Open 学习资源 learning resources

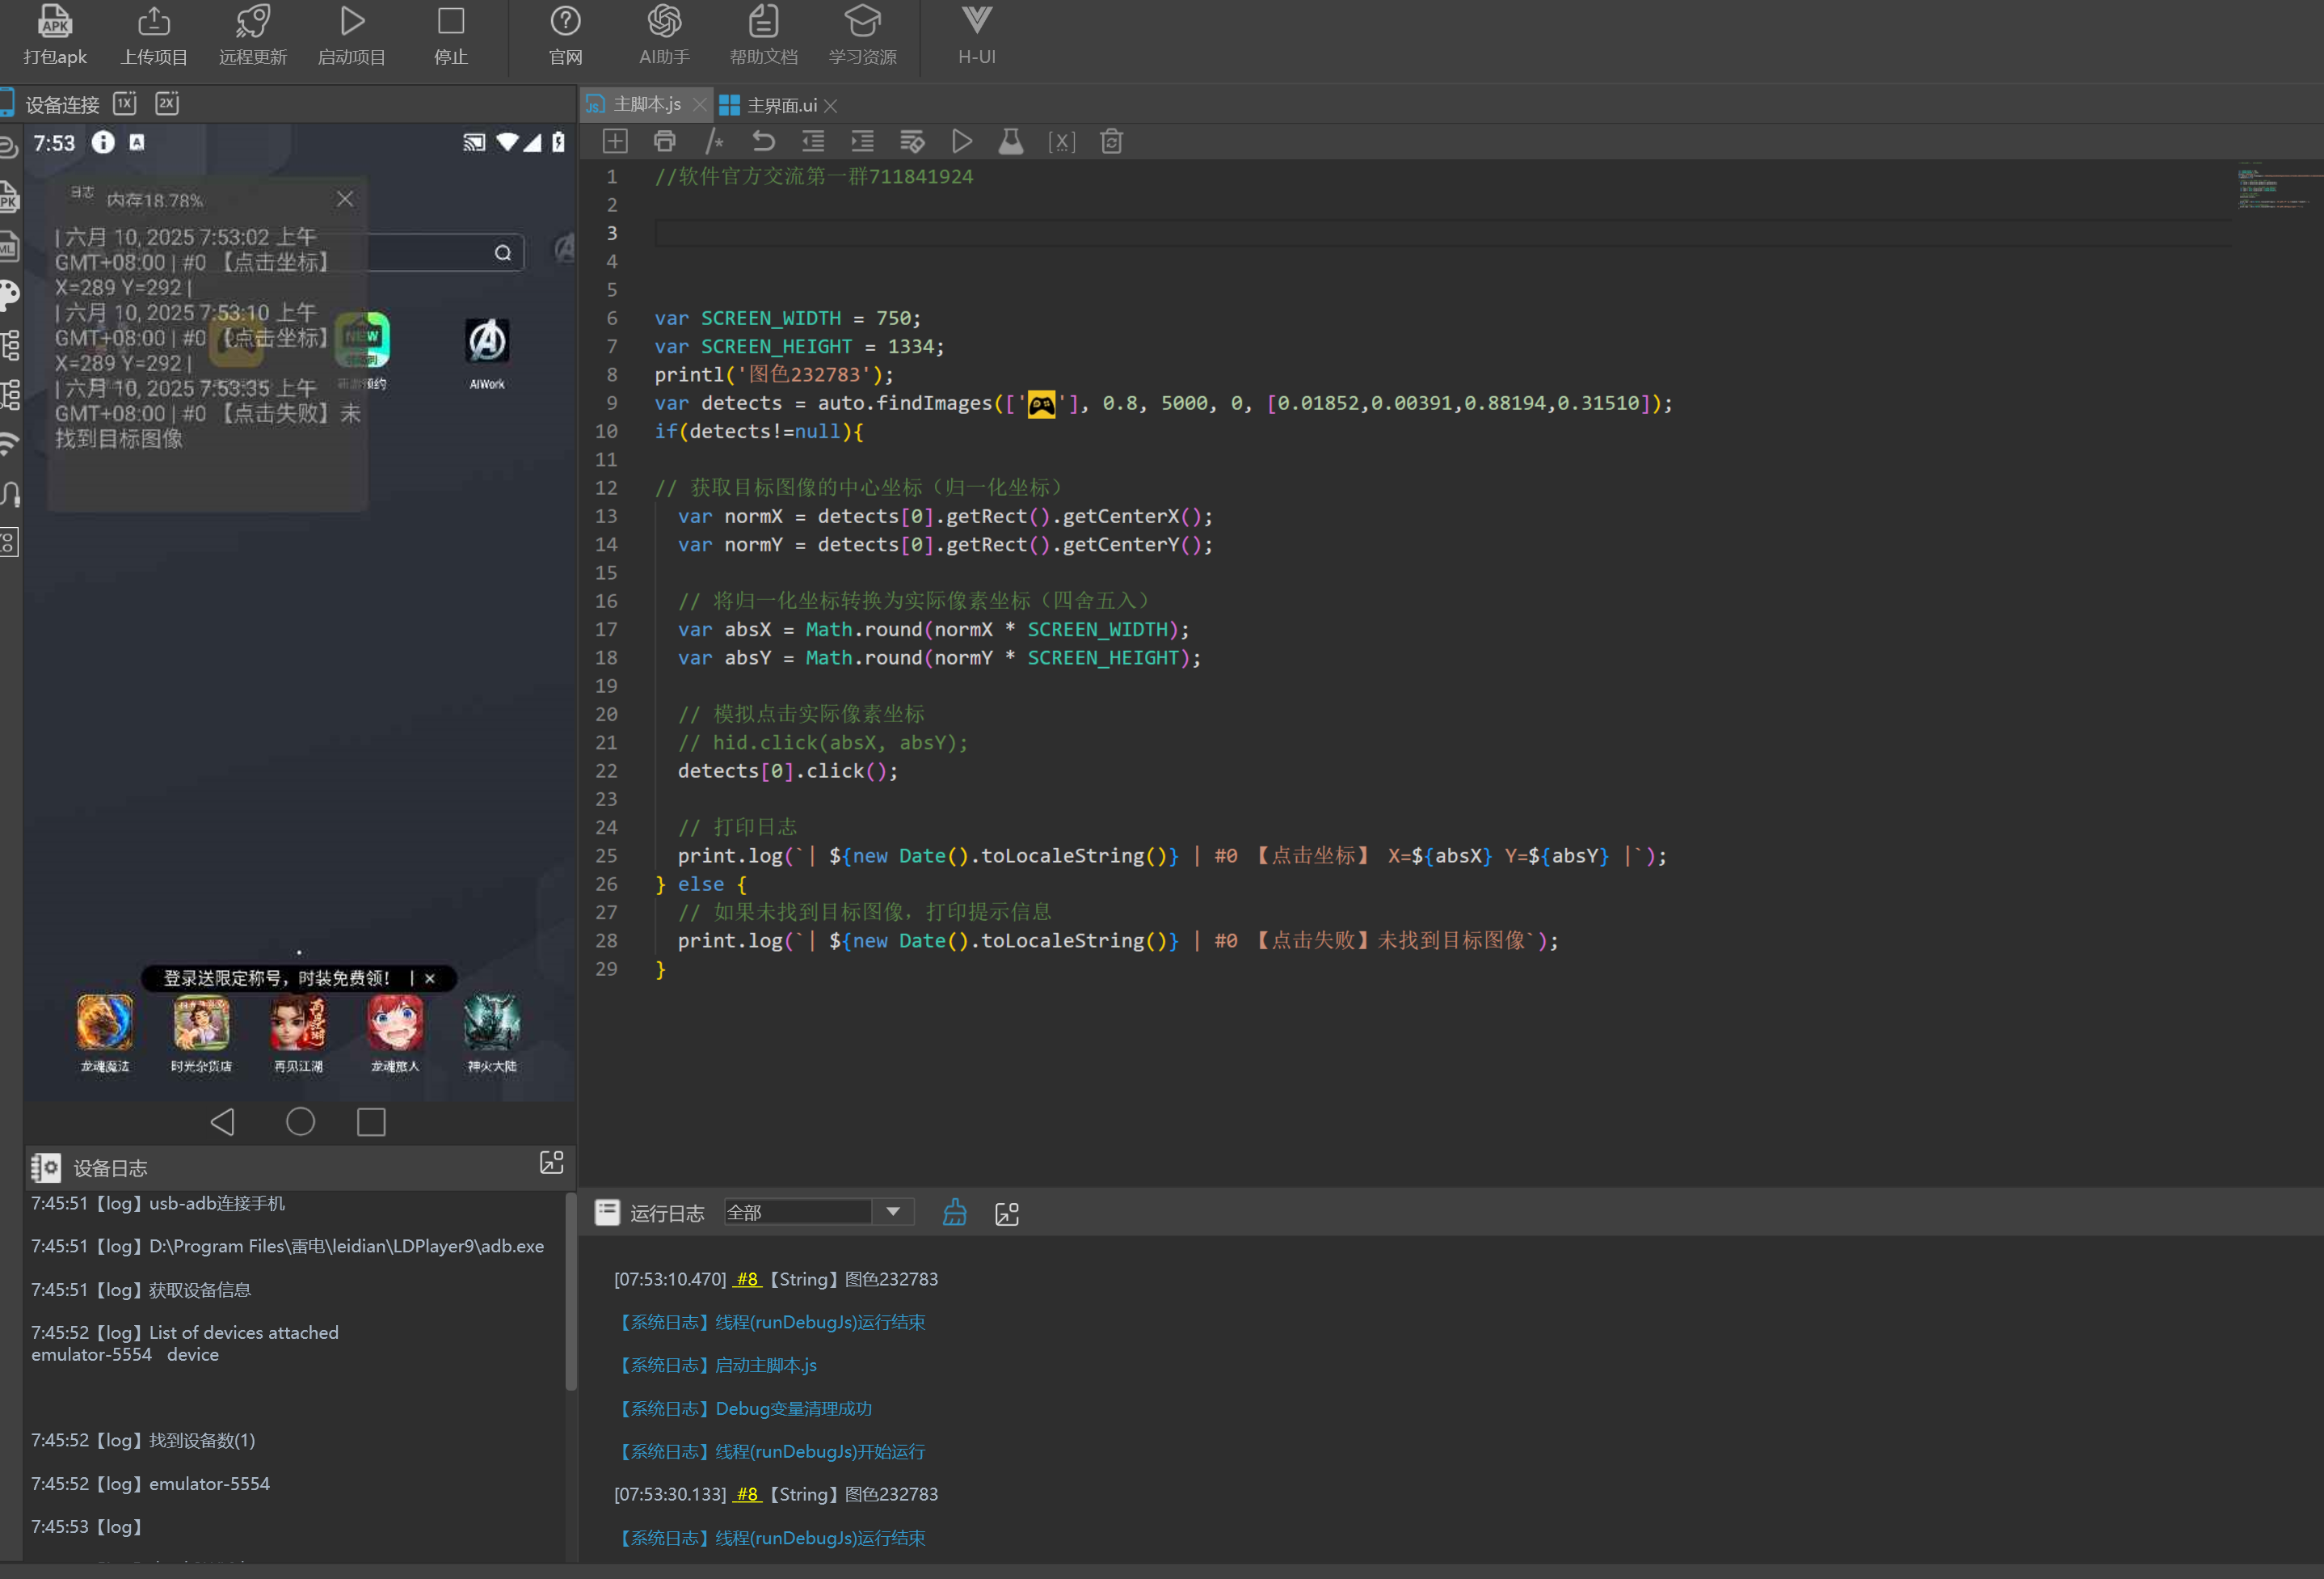point(862,35)
